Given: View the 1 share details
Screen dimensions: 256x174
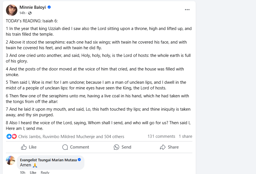Looking at the screenshot, I should (x=185, y=136).
